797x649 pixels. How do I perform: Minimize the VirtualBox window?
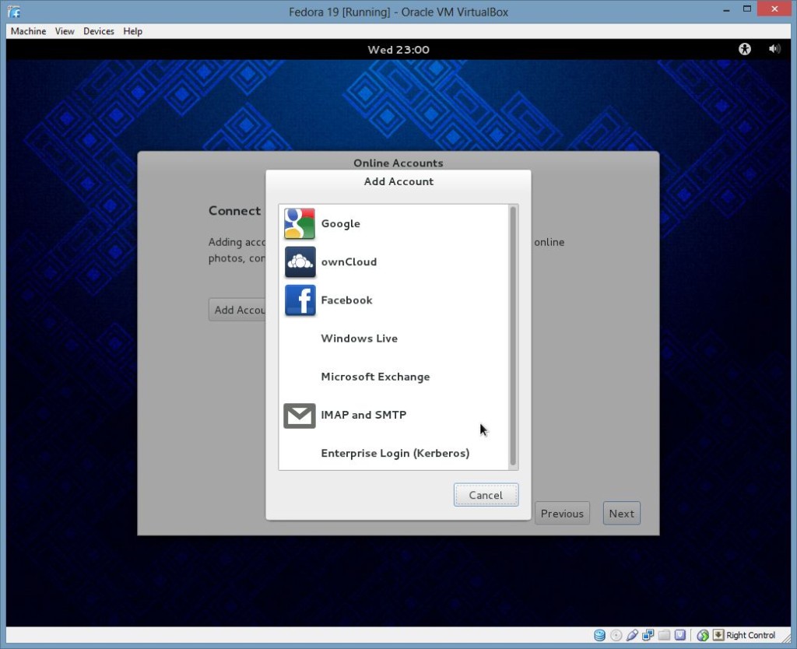727,9
